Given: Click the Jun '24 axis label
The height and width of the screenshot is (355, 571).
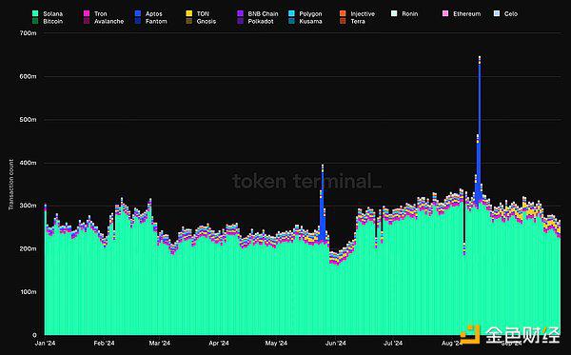Looking at the screenshot, I should click(x=335, y=343).
